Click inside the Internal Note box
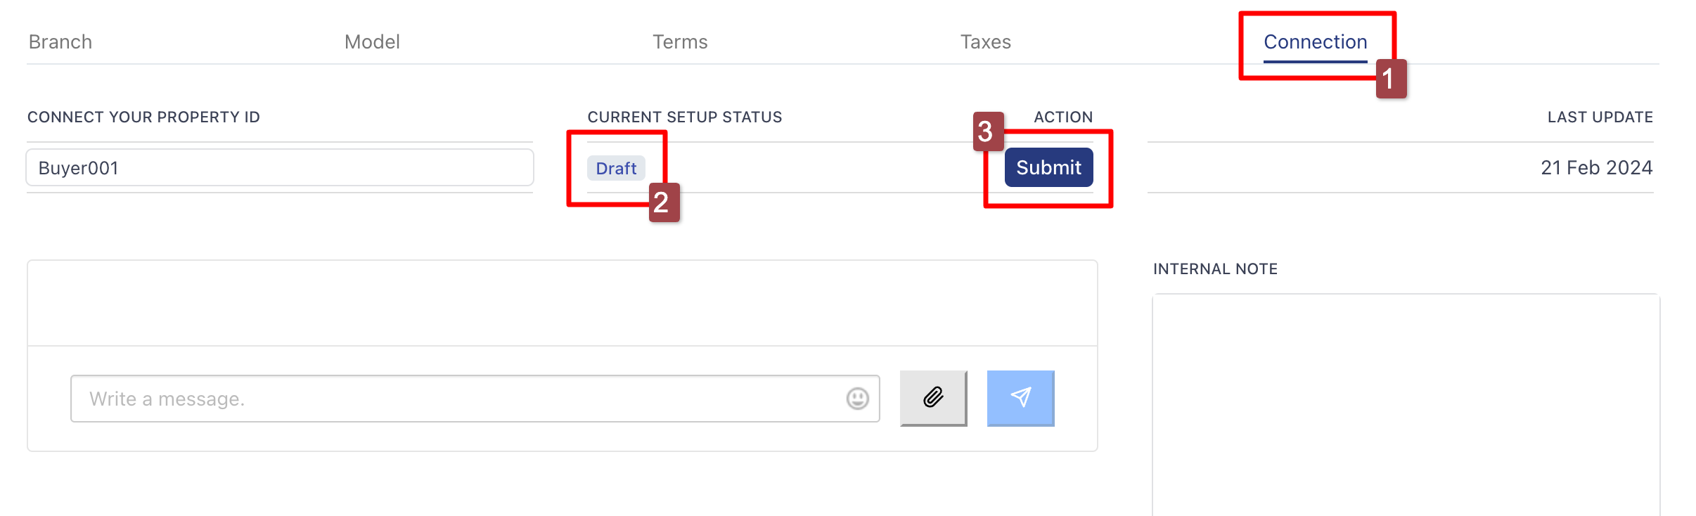This screenshot has width=1696, height=516. [x=1406, y=405]
